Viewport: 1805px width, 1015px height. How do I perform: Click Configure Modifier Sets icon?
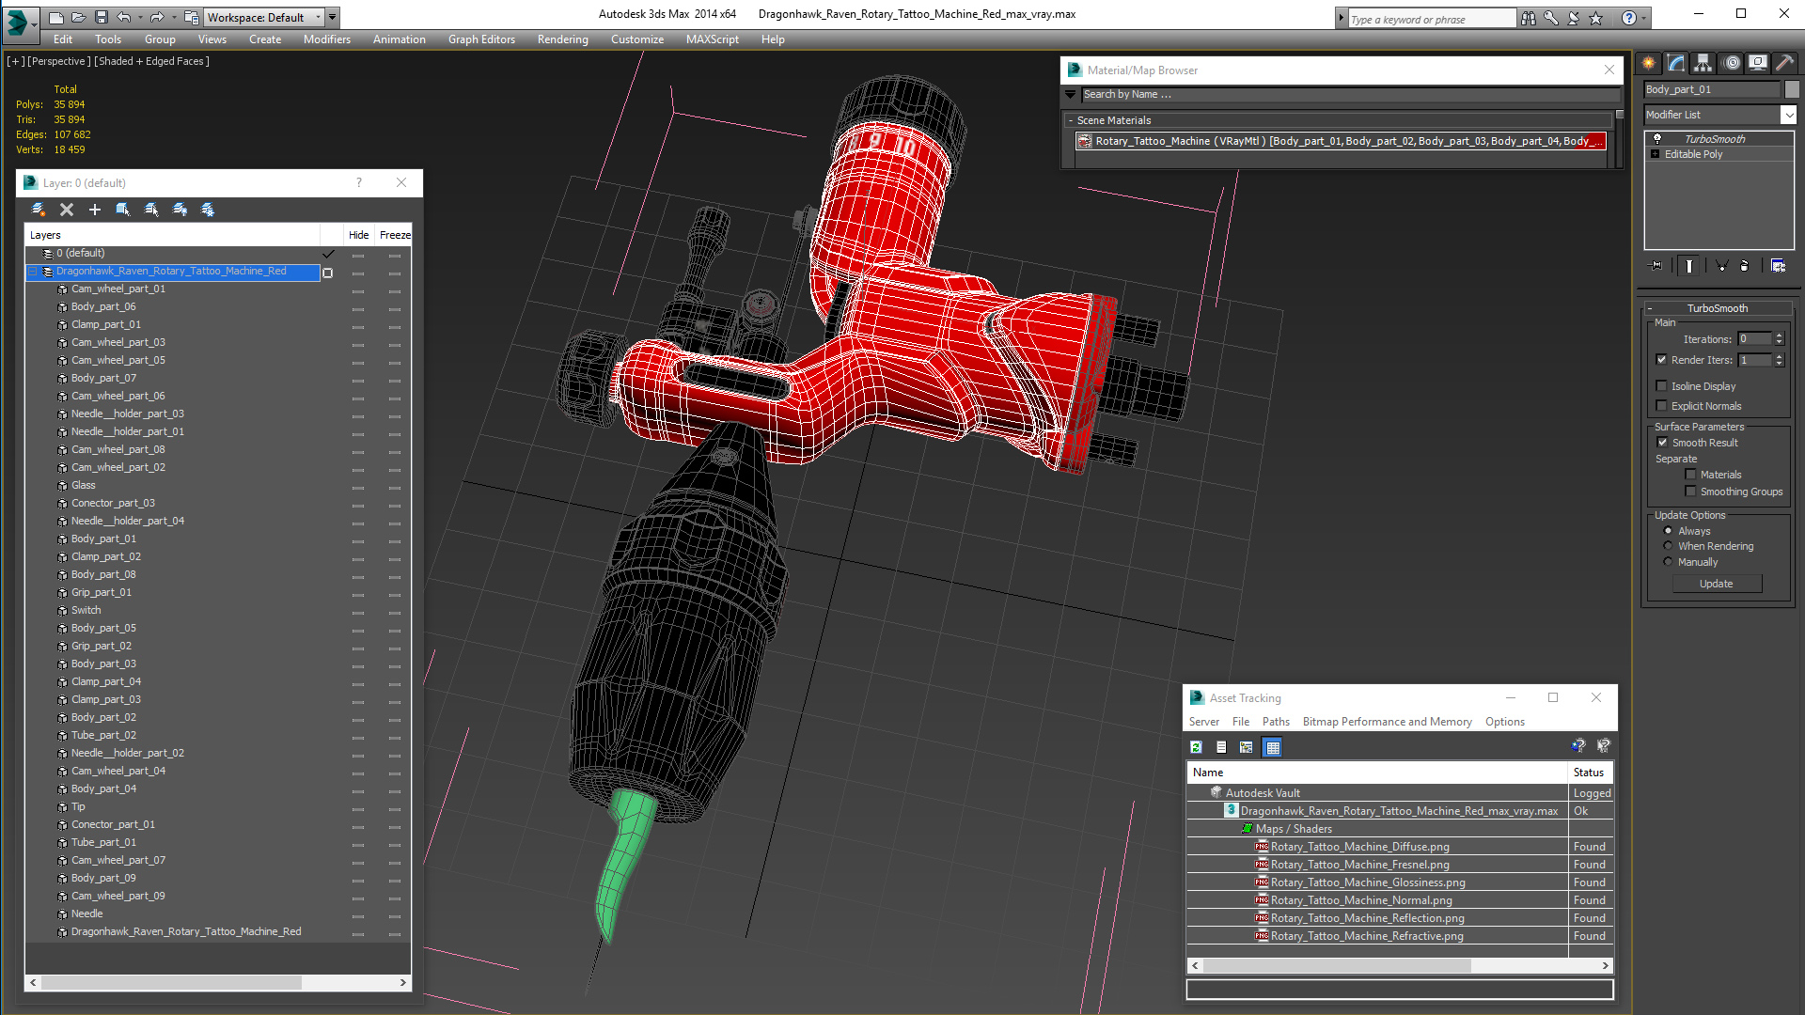tap(1778, 266)
